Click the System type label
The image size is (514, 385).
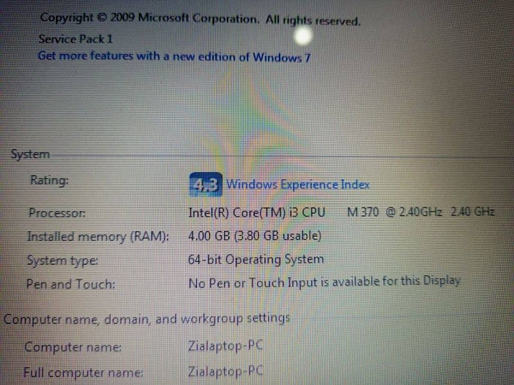pos(62,261)
